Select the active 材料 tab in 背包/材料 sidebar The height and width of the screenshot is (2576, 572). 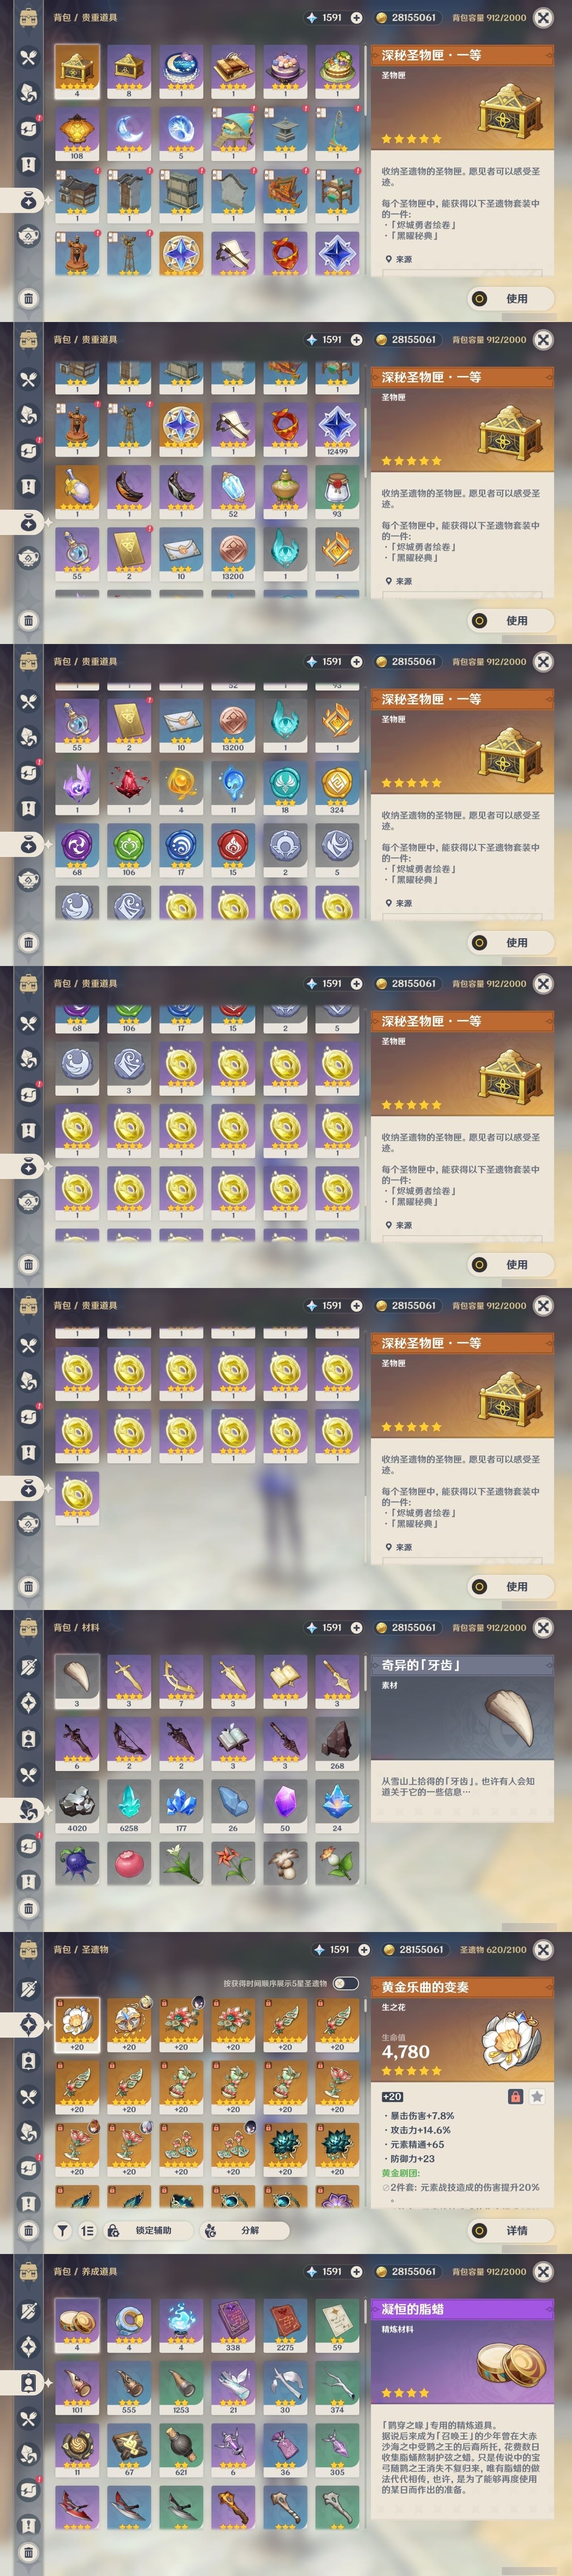[x=28, y=1810]
